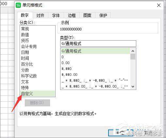Viewport: 166px width, 138px height.
Task: Click the 删除 button
Action: (37, 103)
